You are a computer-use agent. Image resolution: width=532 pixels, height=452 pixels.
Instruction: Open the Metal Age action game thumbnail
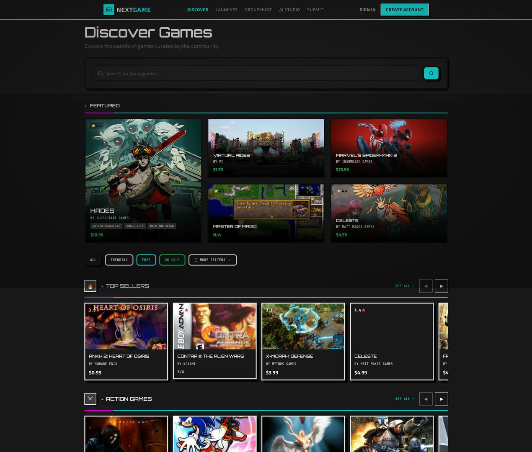pyautogui.click(x=126, y=434)
